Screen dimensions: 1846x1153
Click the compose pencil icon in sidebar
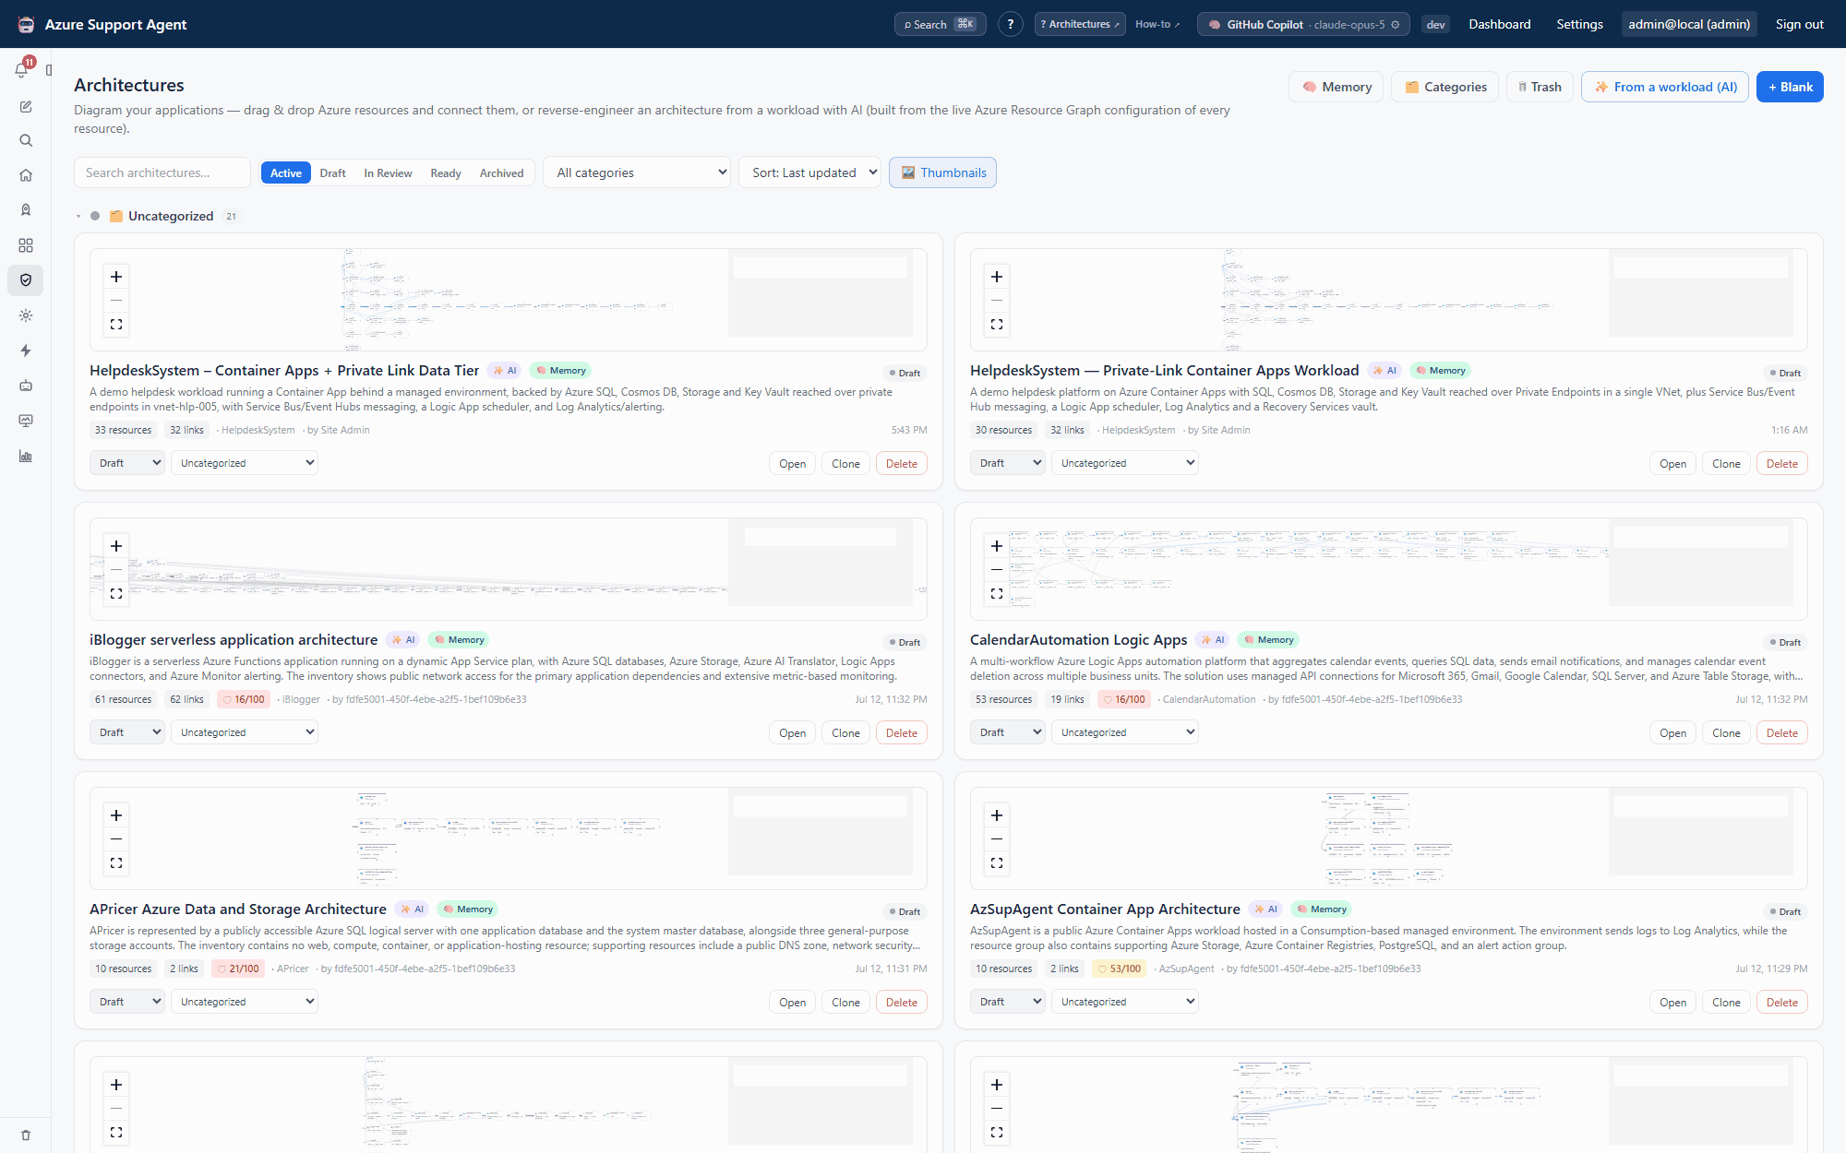pos(26,107)
